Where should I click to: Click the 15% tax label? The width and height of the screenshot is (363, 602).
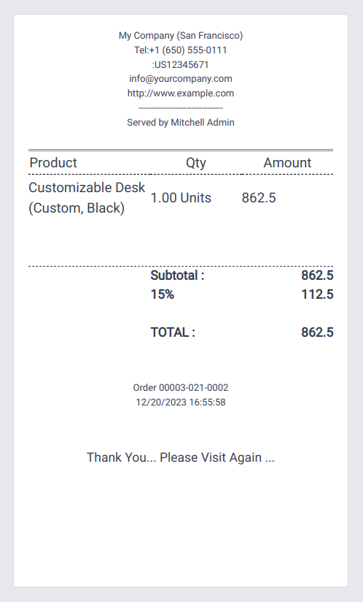[163, 294]
